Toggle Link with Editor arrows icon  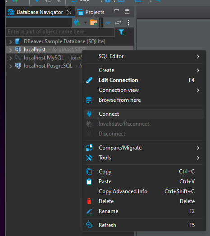point(118,23)
